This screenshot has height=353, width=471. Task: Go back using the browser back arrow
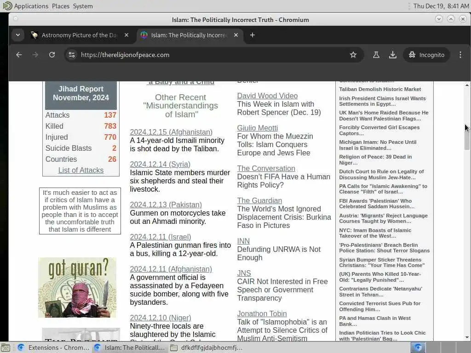[x=19, y=55]
